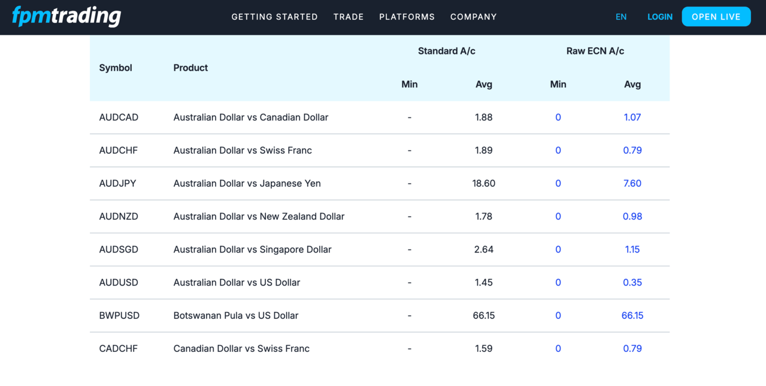
Task: Click the 0.98 spread value for AUDNZD
Action: [632, 216]
